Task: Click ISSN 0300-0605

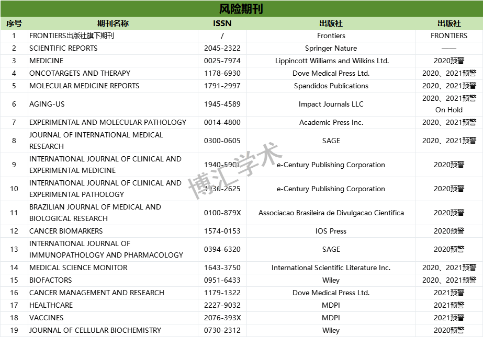Action: click(x=222, y=141)
